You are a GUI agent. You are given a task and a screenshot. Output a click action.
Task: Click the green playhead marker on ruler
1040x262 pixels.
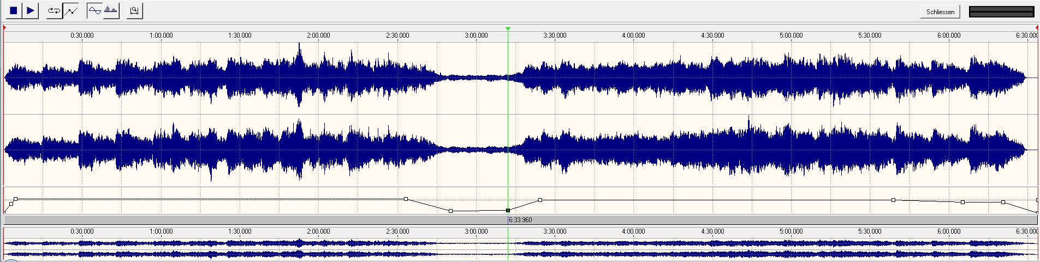(x=508, y=28)
